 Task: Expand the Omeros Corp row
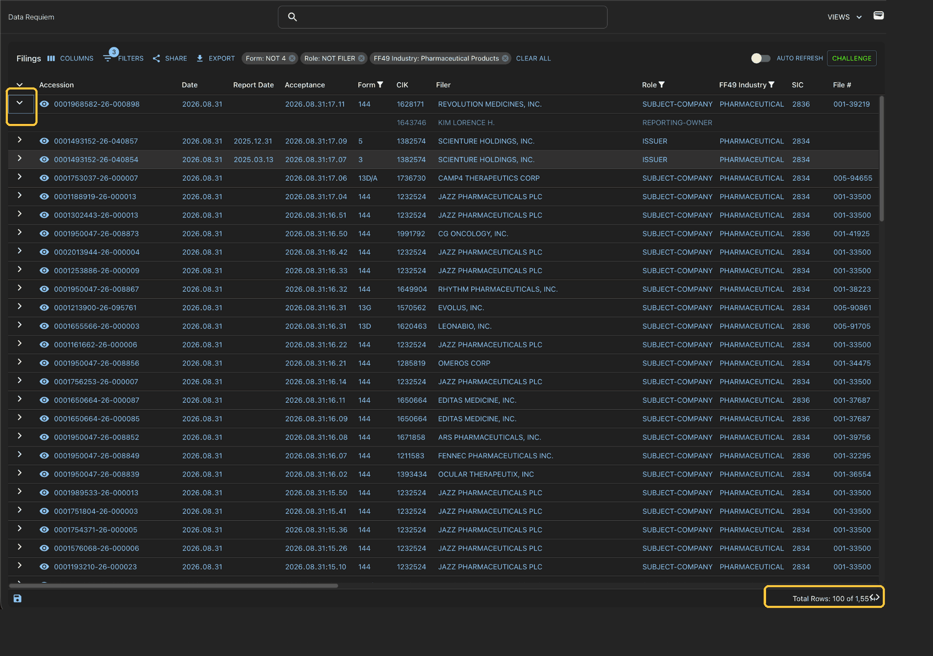click(x=20, y=362)
